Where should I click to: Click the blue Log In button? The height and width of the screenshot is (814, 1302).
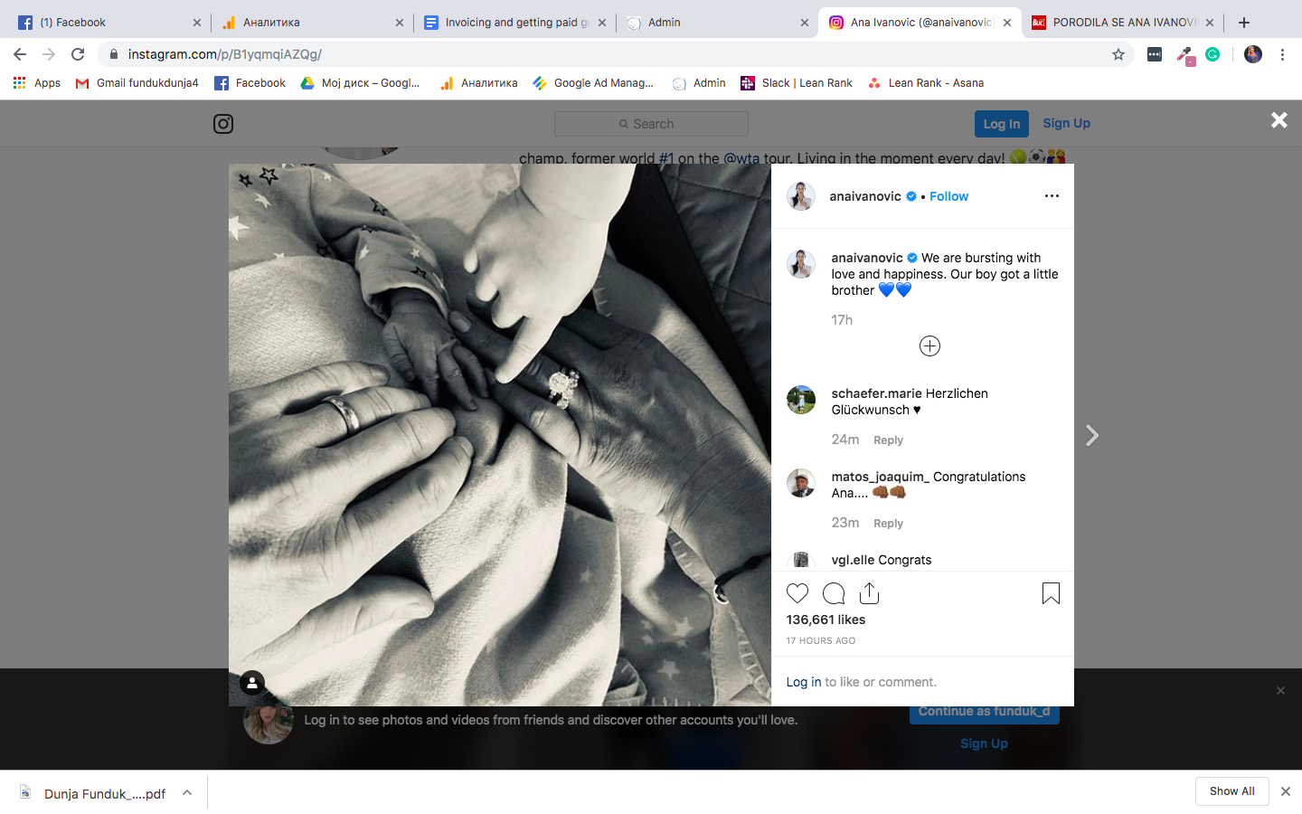[x=1001, y=124]
